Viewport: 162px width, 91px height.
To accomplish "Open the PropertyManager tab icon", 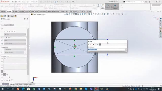I will pos(5,16).
